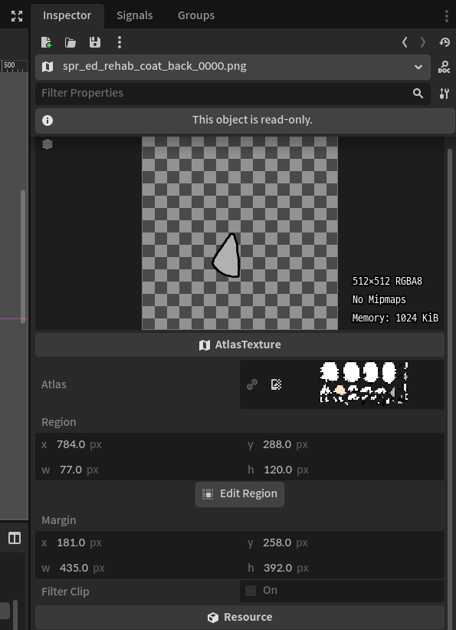
Task: Select the Region y field 288.0
Action: tap(343, 445)
